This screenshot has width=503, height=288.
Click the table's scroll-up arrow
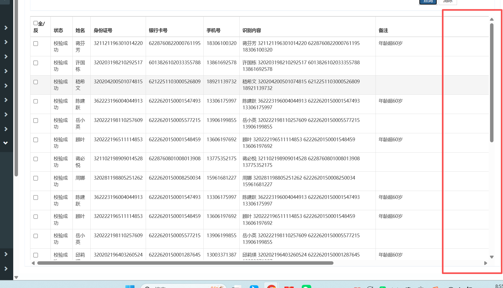pos(492,19)
